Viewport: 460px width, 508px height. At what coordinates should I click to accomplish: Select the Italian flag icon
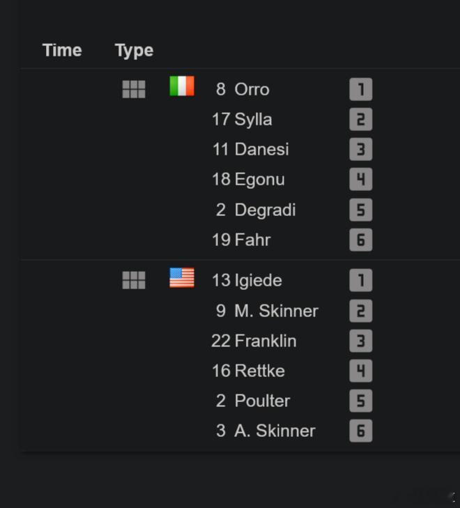click(x=182, y=86)
